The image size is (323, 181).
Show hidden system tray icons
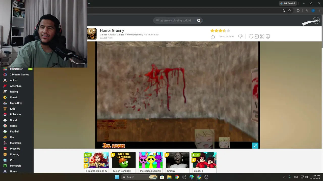click(x=284, y=177)
